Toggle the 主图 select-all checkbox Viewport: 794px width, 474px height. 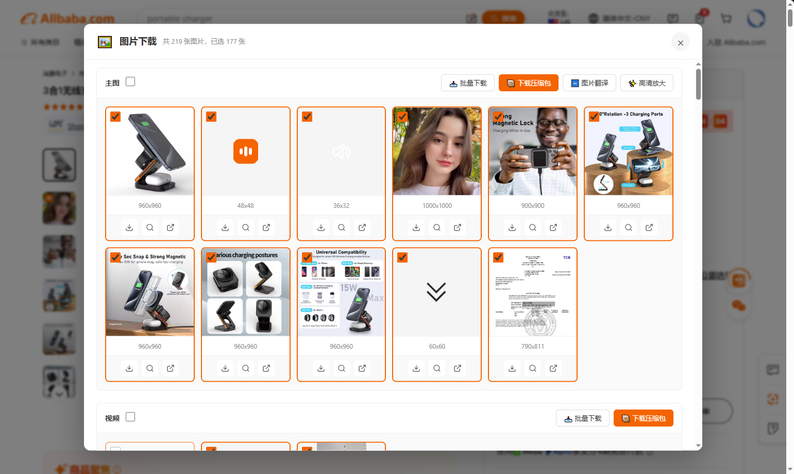130,81
